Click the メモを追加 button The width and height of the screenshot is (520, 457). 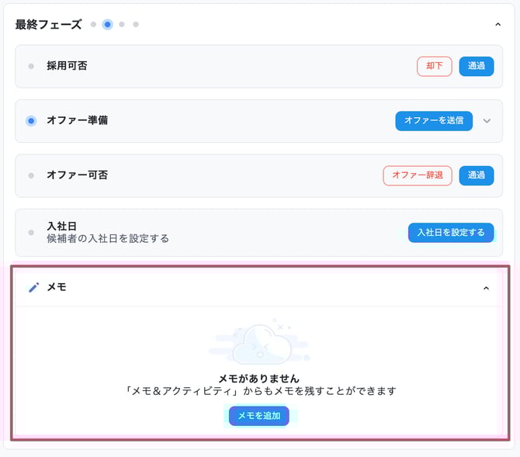click(x=259, y=416)
